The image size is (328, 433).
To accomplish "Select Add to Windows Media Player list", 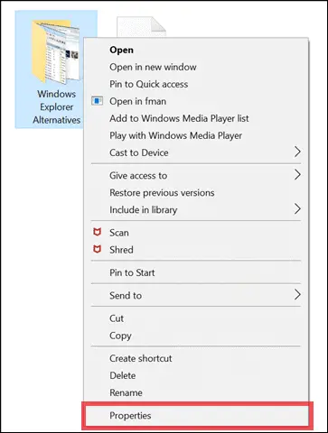I will point(196,118).
